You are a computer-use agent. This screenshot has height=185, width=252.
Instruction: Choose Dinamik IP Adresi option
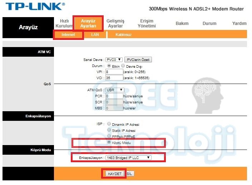pyautogui.click(x=109, y=124)
